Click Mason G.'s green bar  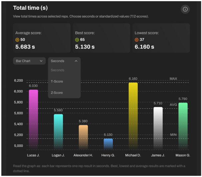[183, 125]
